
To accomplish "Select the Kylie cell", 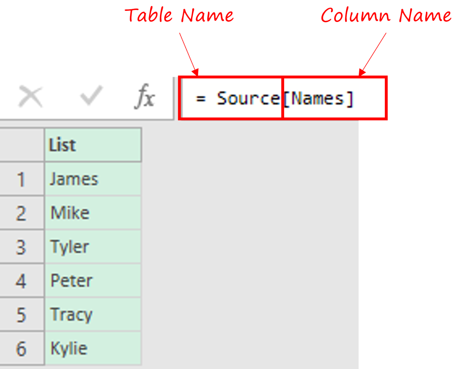I will click(x=93, y=349).
